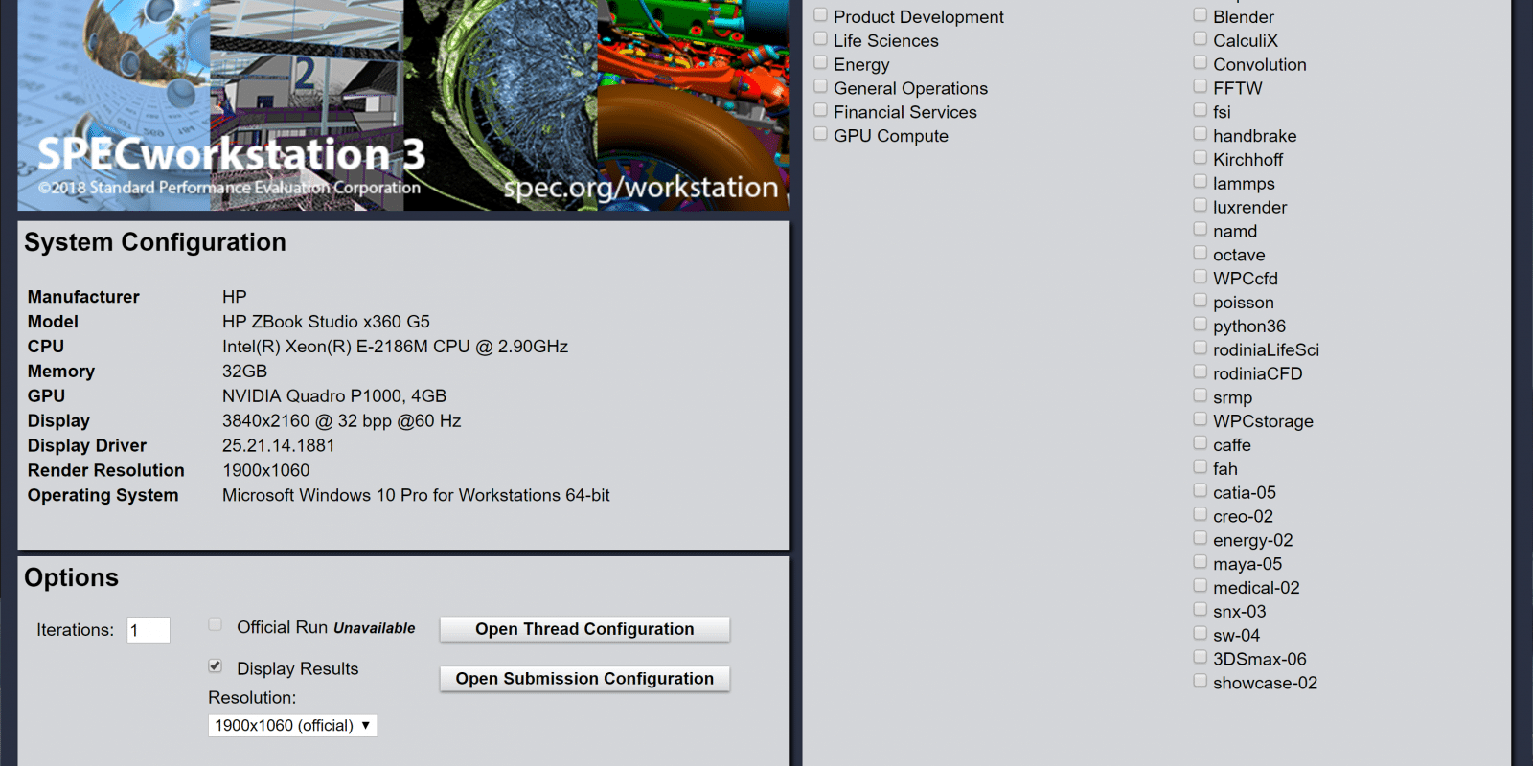This screenshot has height=766, width=1533.
Task: Enable the handbrake workload
Action: (1201, 134)
